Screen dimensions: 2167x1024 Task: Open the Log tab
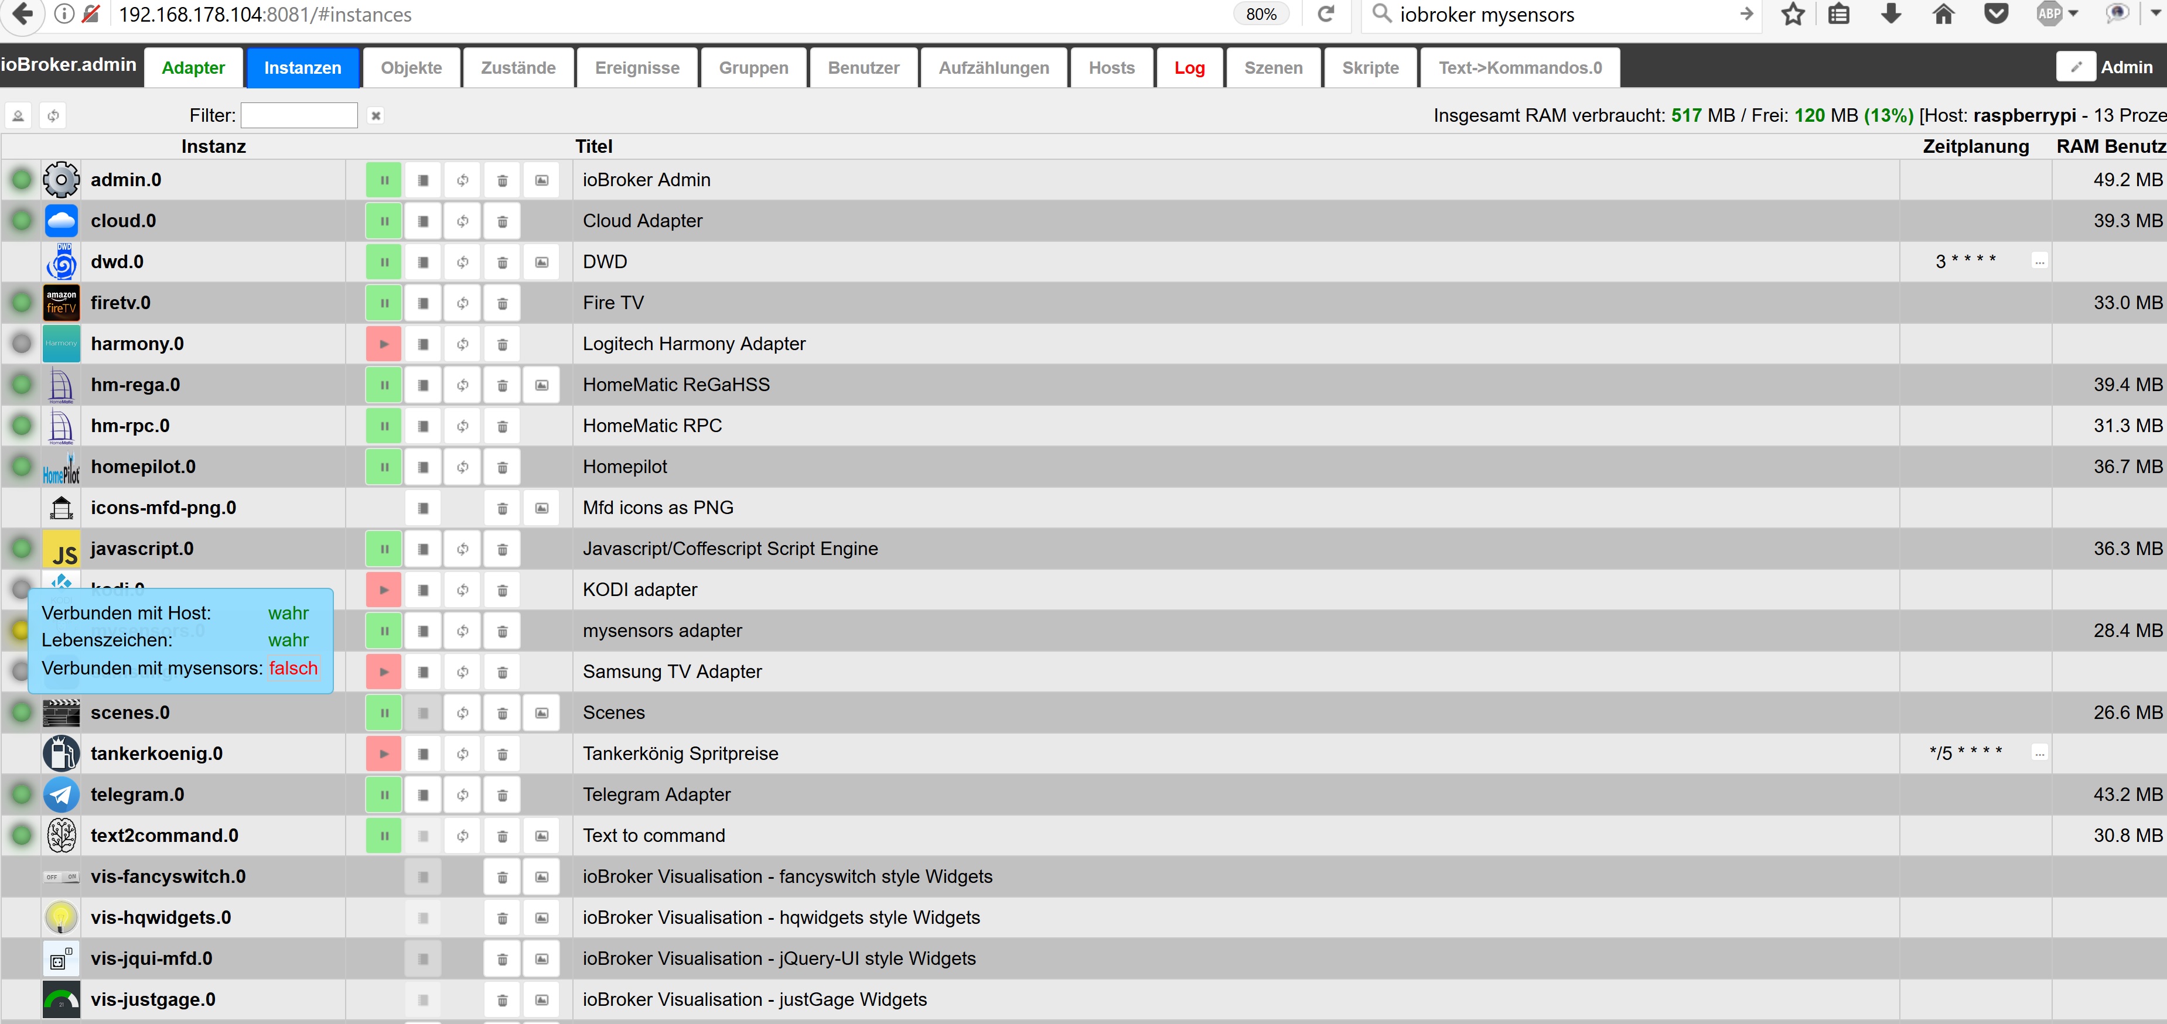(1189, 68)
